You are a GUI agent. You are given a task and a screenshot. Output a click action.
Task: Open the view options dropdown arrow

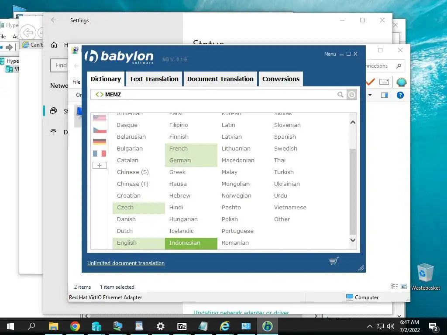coord(370,95)
